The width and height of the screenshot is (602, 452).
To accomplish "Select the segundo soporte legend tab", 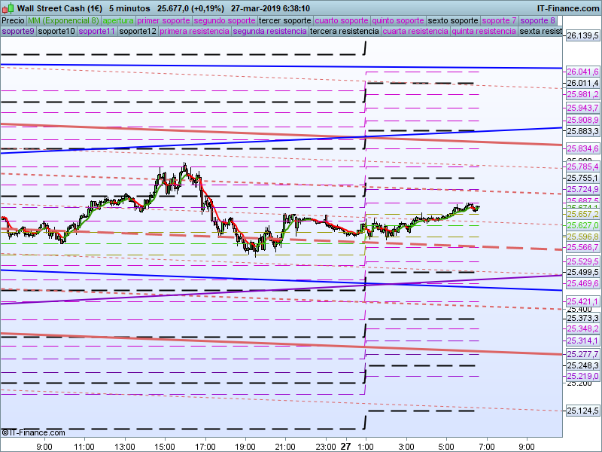I will 224,21.
